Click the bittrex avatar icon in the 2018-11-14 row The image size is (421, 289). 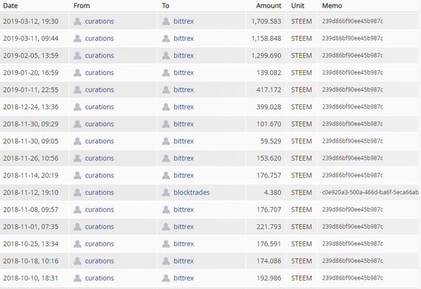click(166, 175)
